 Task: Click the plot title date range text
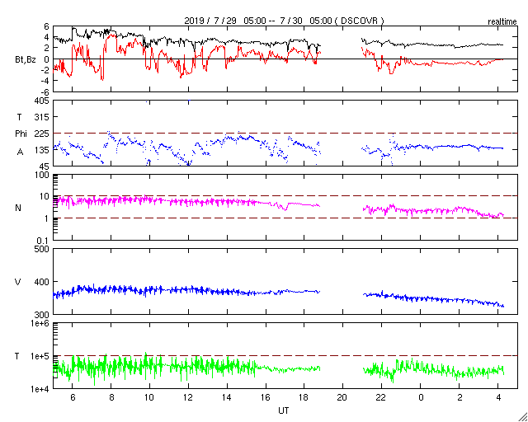tap(284, 21)
